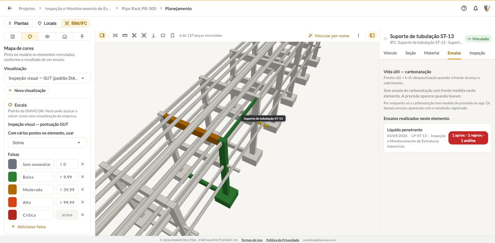Click the download icon in viewer toolbar

154,35
